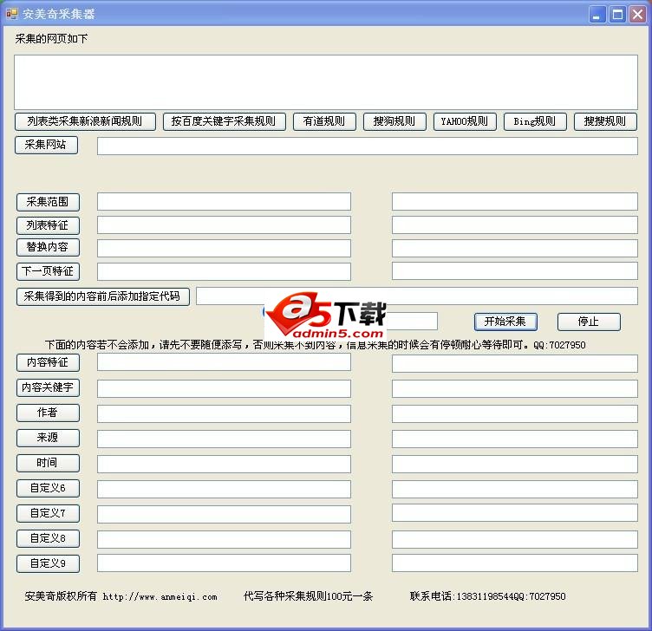Focus left input field beside 时间
The height and width of the screenshot is (631, 652).
pos(224,465)
